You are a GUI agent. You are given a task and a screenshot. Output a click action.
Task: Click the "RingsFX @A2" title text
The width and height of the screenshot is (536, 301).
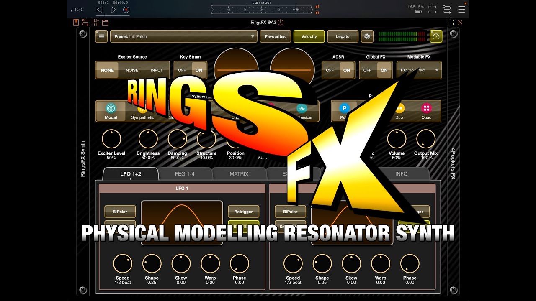click(x=264, y=22)
